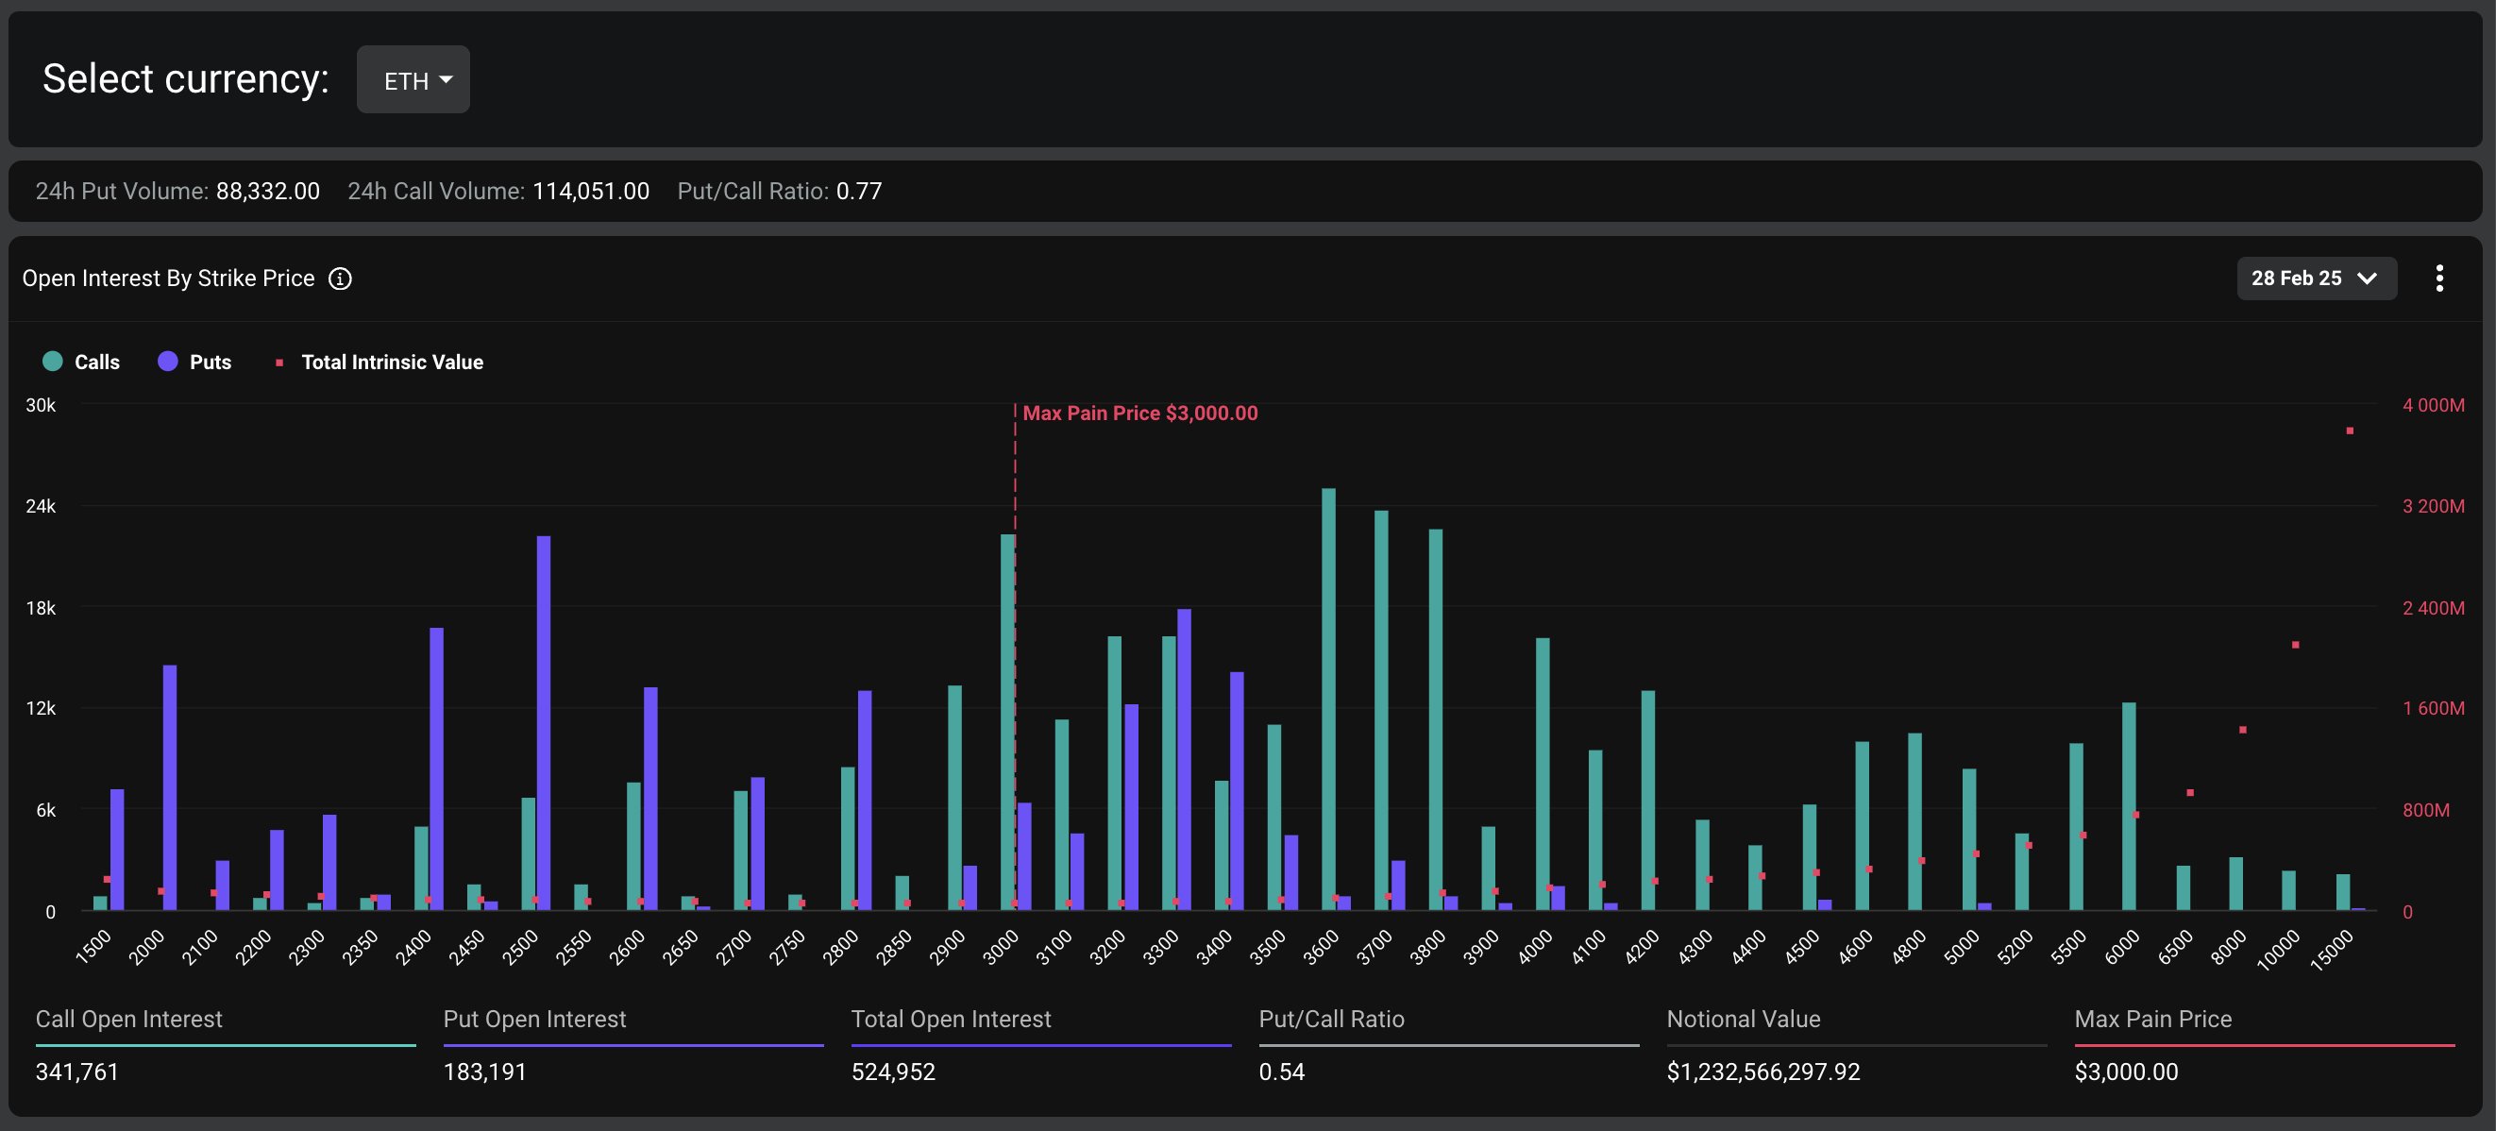Click the put bar at 3300 strike
Image resolution: width=2496 pixels, height=1131 pixels.
tap(1184, 759)
